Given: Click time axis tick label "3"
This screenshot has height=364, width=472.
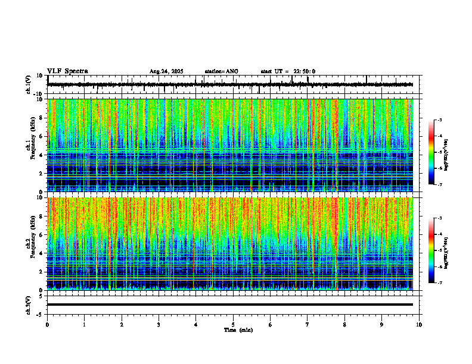Looking at the screenshot, I should [x=159, y=325].
